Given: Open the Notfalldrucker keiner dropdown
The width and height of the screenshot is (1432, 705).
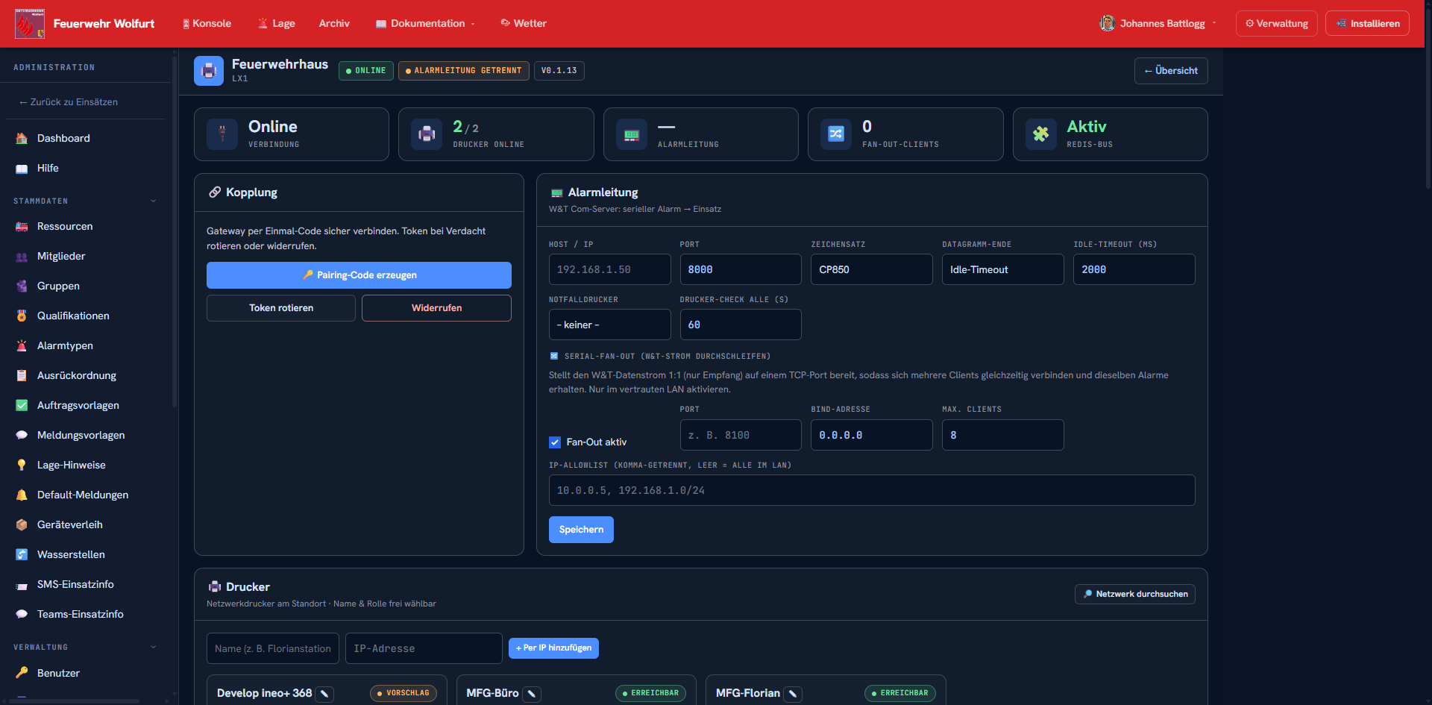Looking at the screenshot, I should (x=609, y=325).
